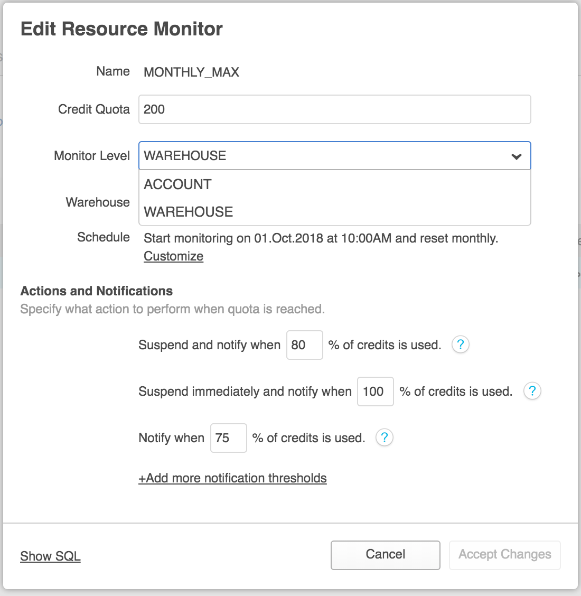
Task: Add more notification thresholds
Action: 232,478
